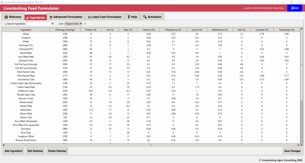The image size is (305, 163).
Task: Click the Add Ingredient button
Action: click(13, 151)
